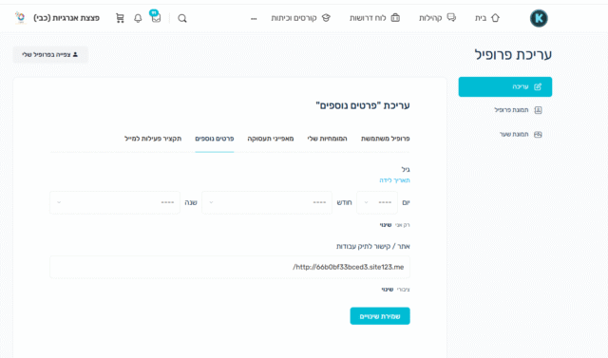This screenshot has height=358, width=608.
Task: Open the shopping cart icon
Action: tap(120, 18)
